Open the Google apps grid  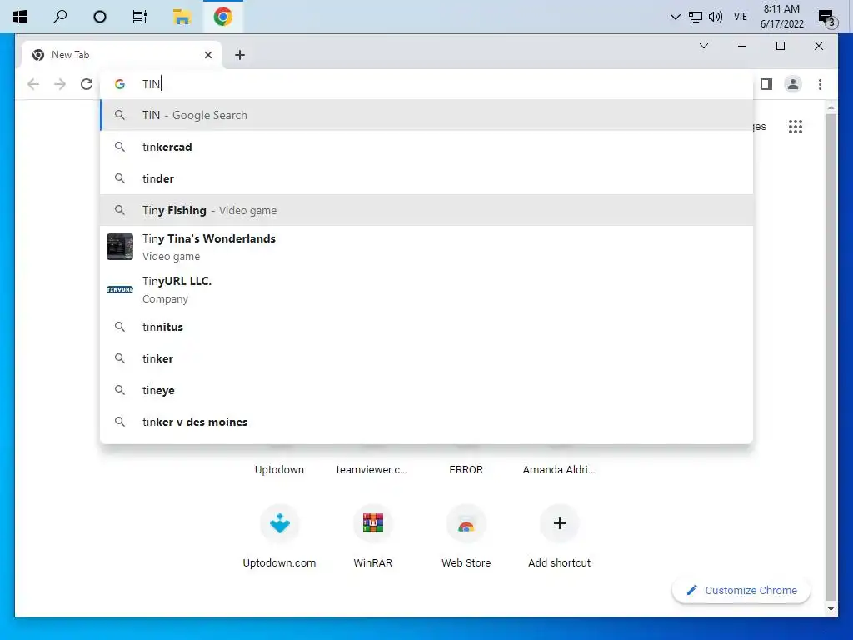point(796,127)
